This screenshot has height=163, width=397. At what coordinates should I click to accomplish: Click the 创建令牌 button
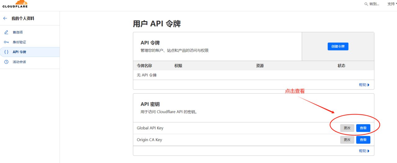tap(338, 46)
